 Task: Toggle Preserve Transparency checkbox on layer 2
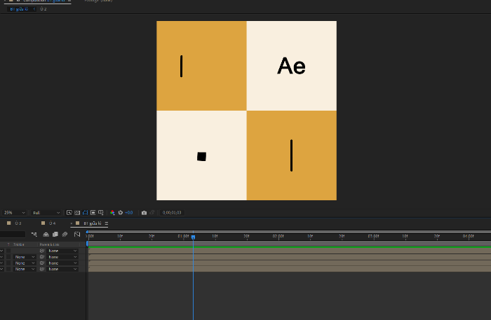pyautogui.click(x=8, y=257)
